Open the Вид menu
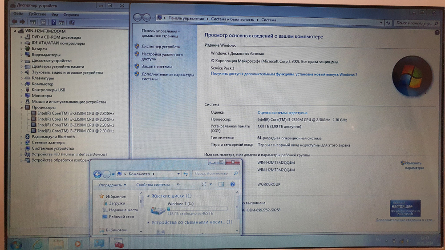 [55, 14]
